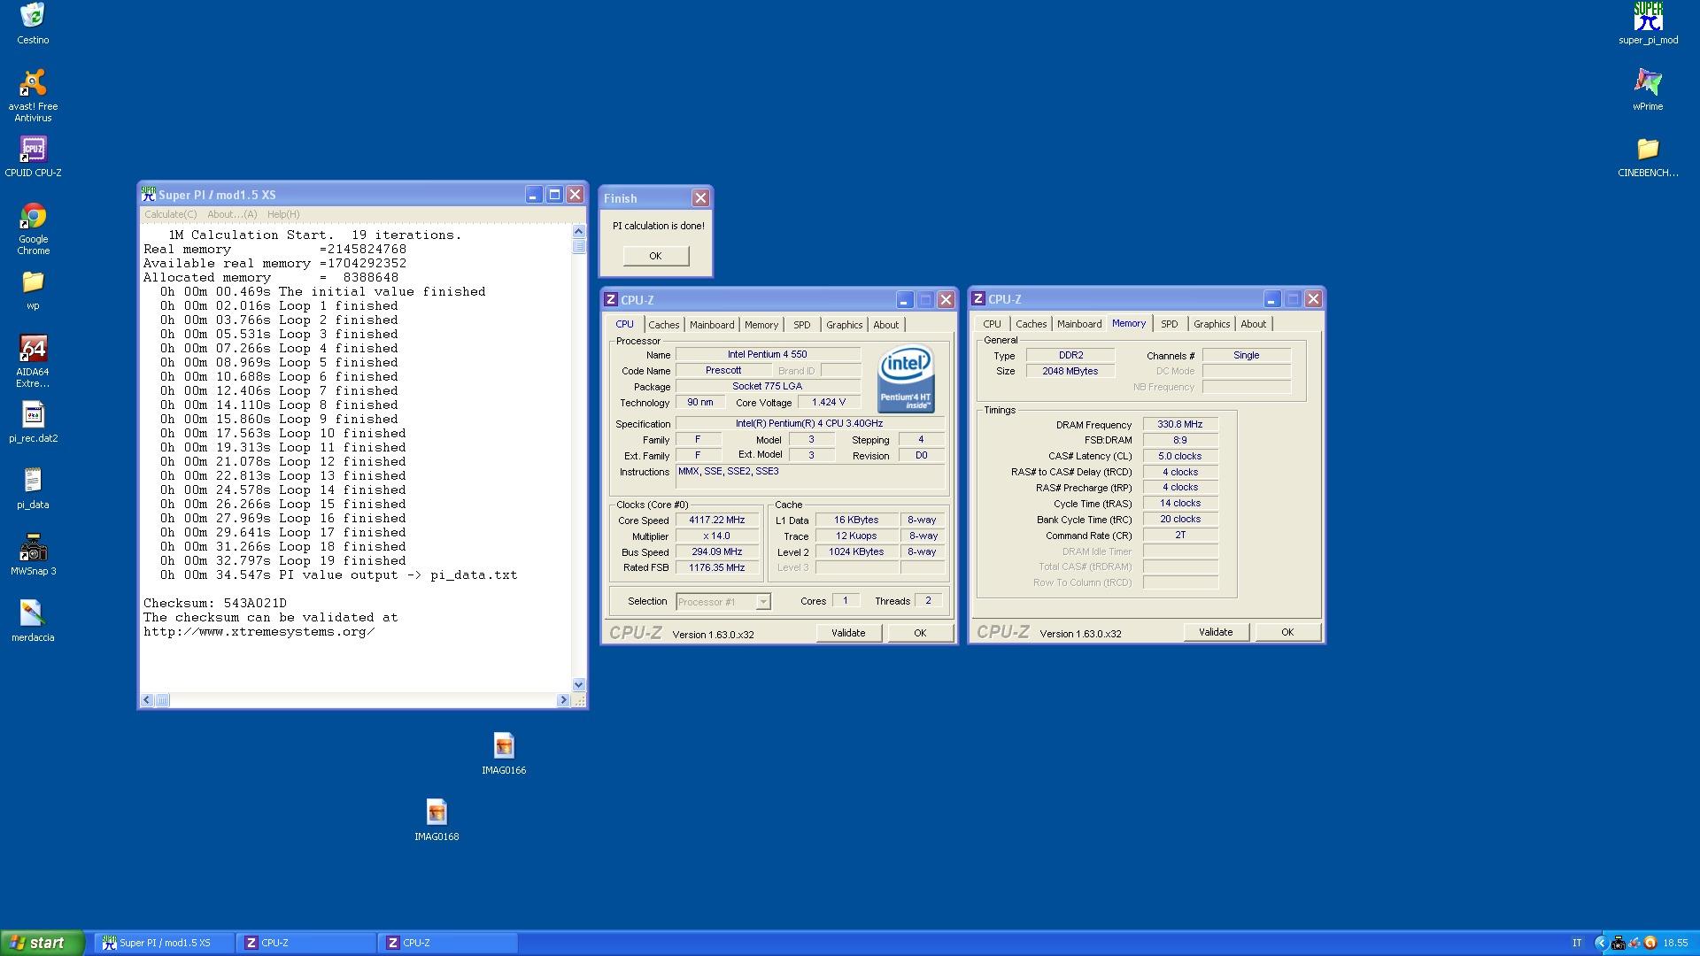
Task: Click DRAM Frequency value 330.8 MHz
Action: tap(1180, 425)
